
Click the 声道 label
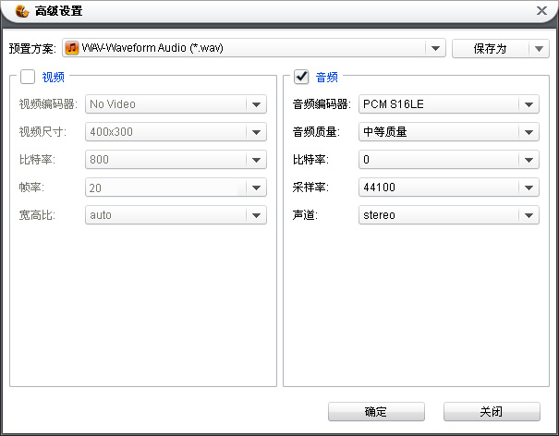[x=305, y=215]
